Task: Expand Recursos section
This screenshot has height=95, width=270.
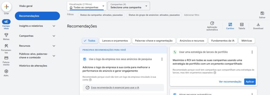Action: click(x=54, y=46)
